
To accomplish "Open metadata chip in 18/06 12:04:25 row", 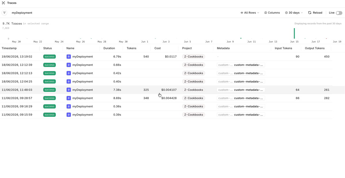I will pos(241,82).
